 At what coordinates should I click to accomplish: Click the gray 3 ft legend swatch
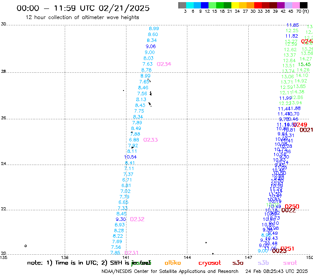182,5
